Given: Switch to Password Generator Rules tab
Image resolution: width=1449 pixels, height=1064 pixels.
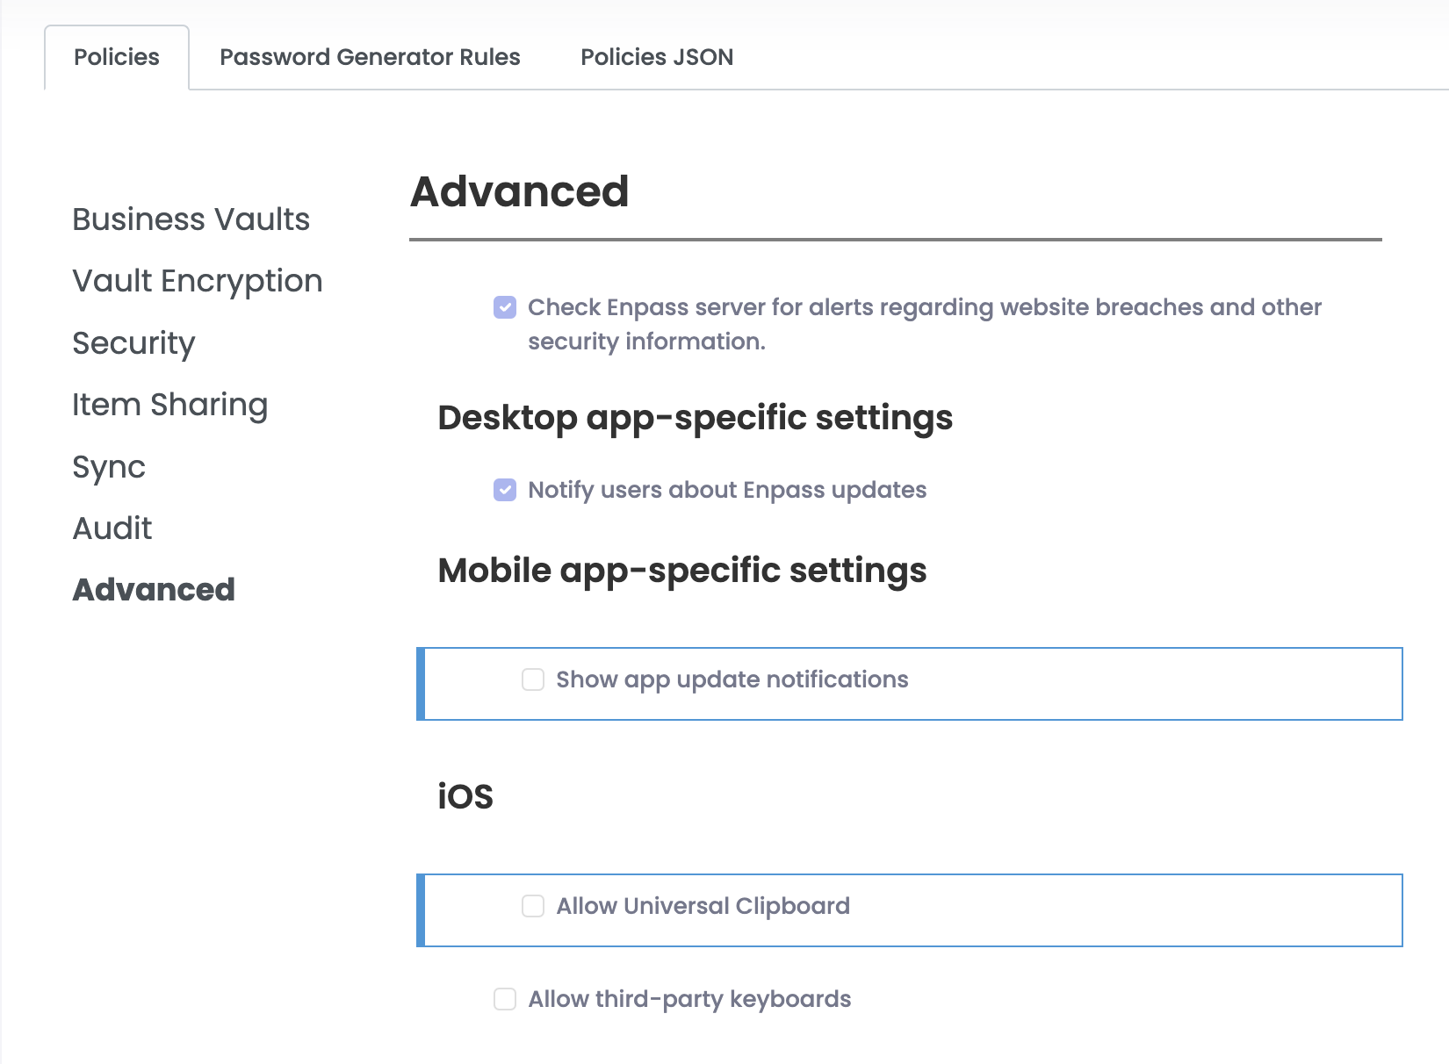Looking at the screenshot, I should point(370,56).
